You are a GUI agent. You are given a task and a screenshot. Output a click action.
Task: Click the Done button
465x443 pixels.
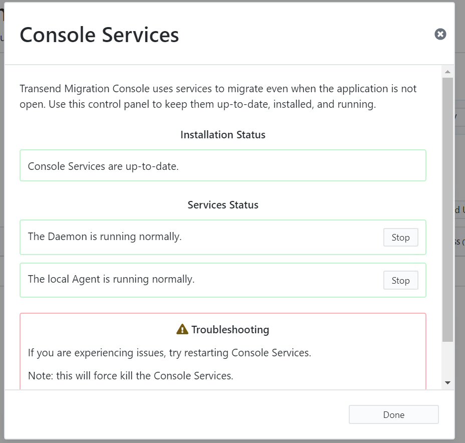point(393,414)
